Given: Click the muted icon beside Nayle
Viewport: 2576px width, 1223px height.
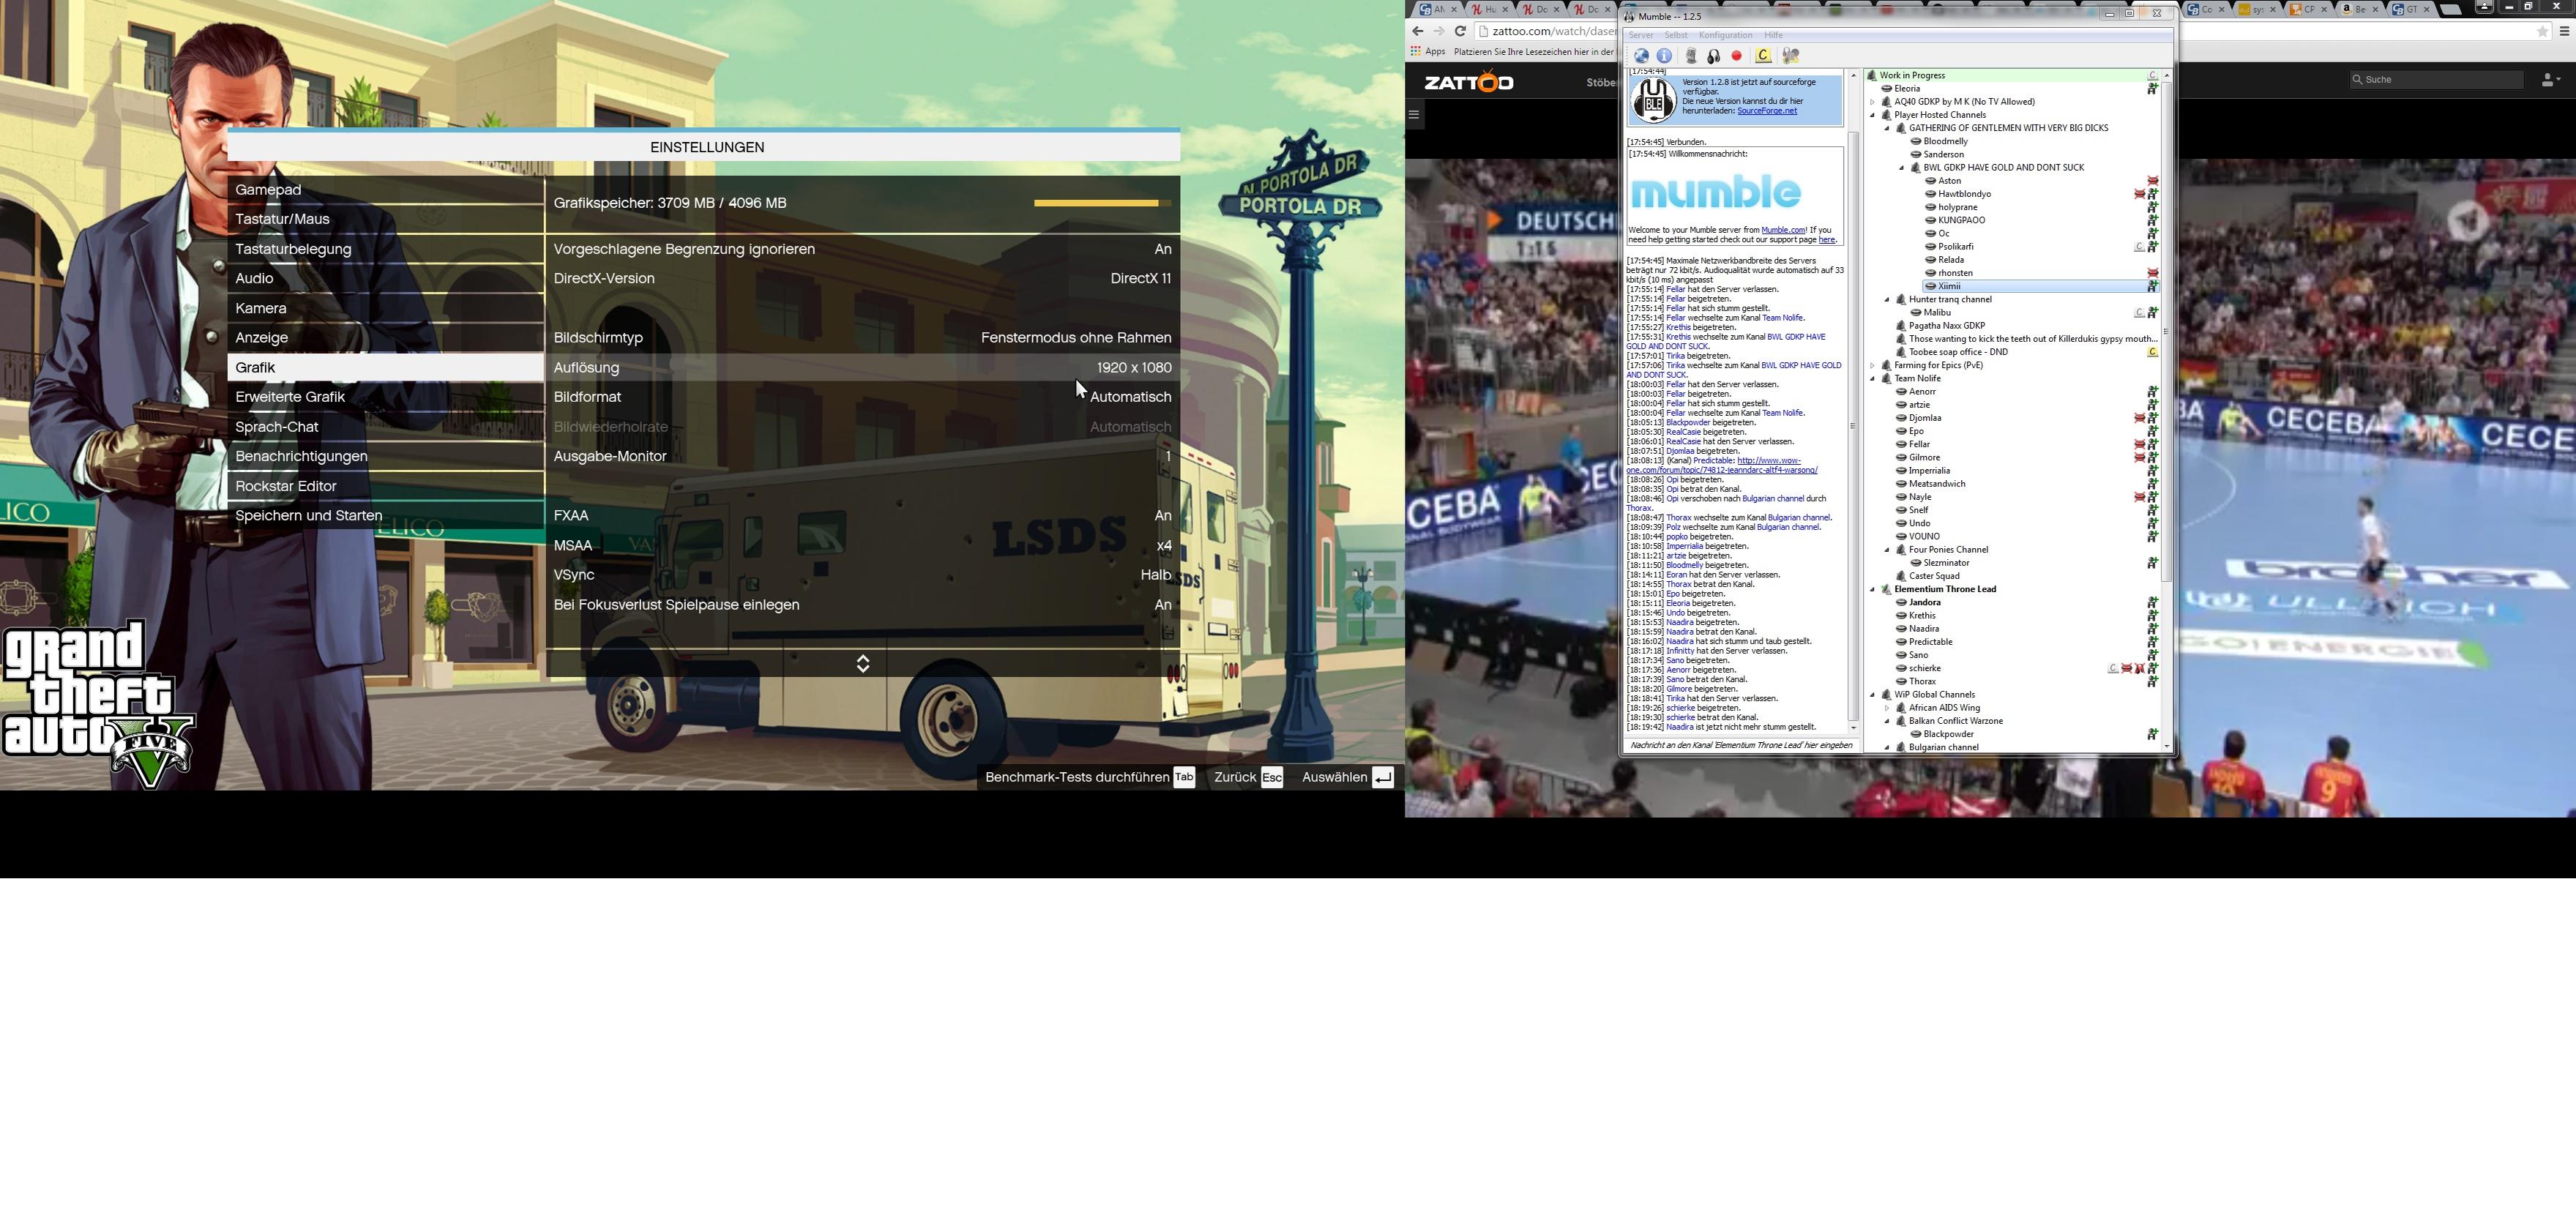Looking at the screenshot, I should tap(2140, 497).
